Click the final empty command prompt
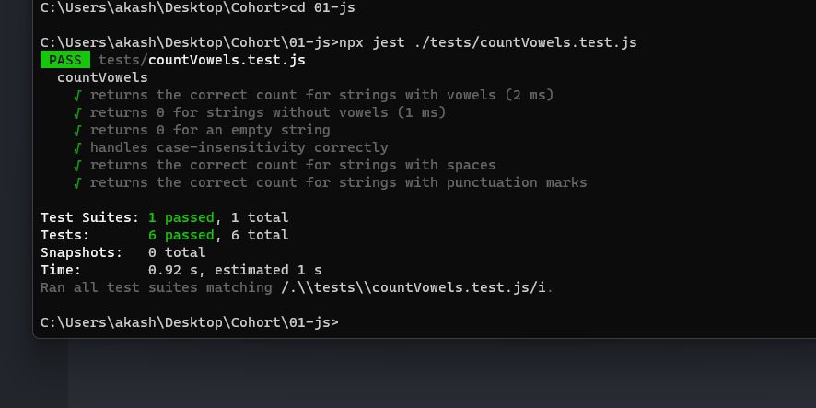 tap(190, 322)
